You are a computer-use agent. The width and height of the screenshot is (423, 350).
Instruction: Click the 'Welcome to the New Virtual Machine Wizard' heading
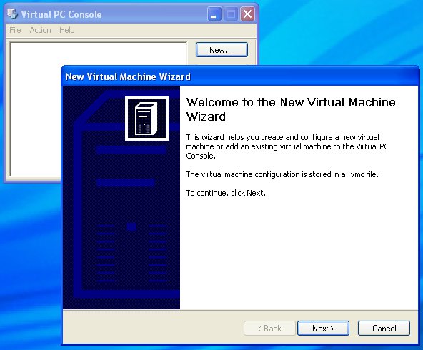[291, 109]
